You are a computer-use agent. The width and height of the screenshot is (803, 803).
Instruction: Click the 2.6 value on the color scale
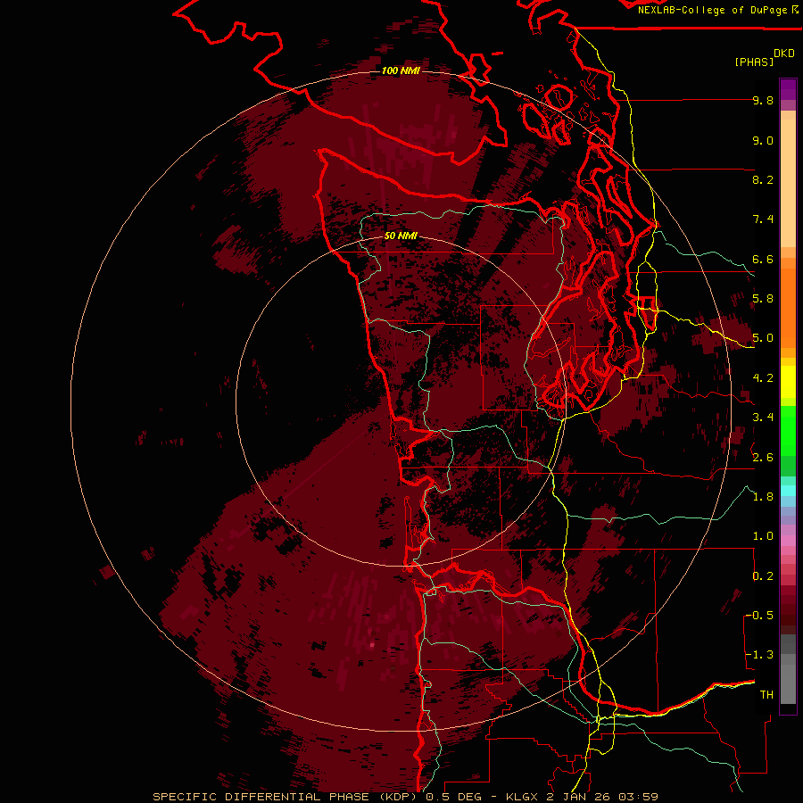pos(763,458)
